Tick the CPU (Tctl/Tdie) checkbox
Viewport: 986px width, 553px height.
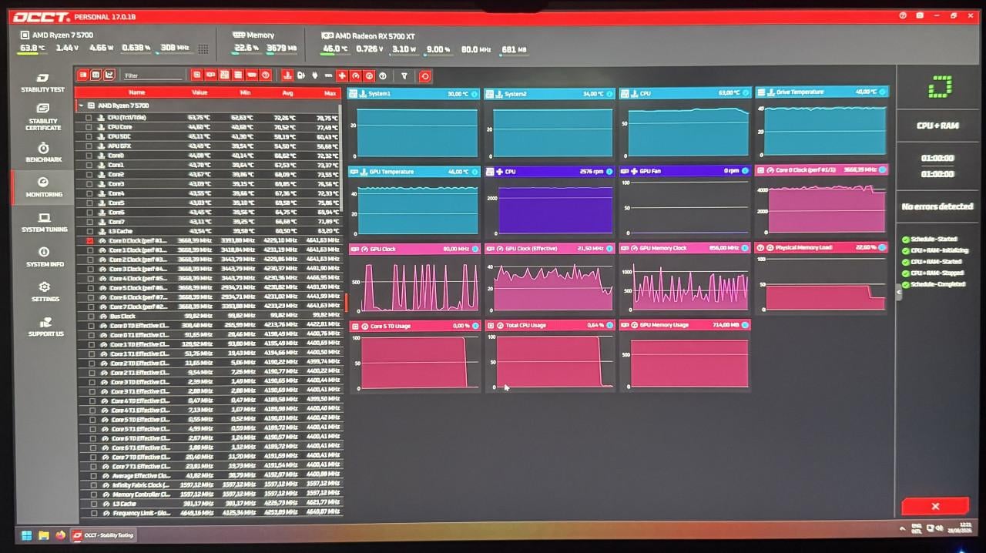pyautogui.click(x=89, y=118)
